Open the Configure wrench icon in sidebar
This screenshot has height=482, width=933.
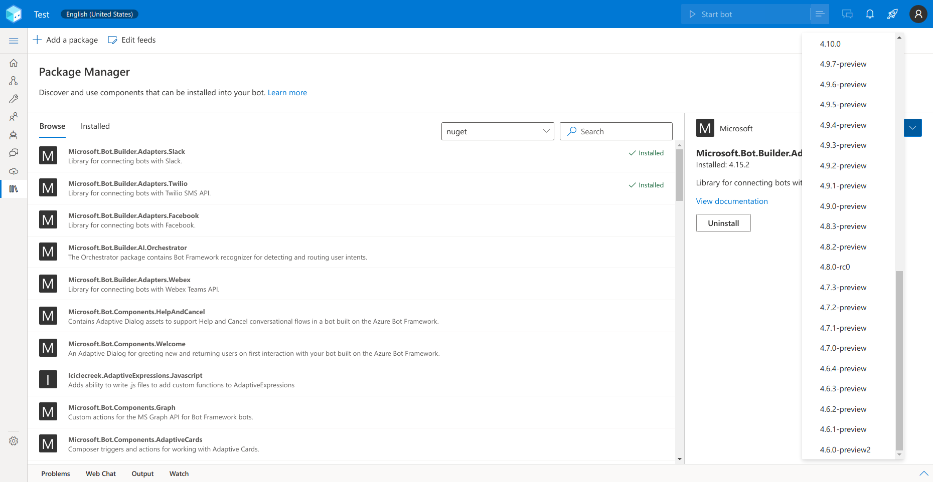tap(14, 99)
